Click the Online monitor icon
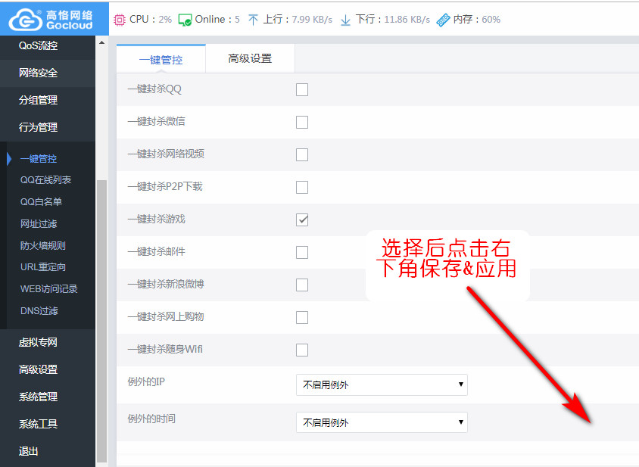 point(185,20)
